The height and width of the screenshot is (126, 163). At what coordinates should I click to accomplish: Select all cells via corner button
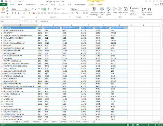coord(2,25)
